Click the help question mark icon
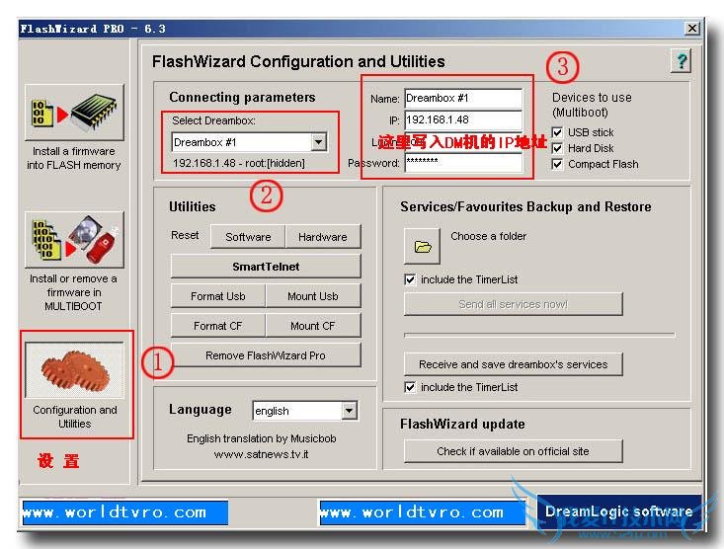This screenshot has height=549, width=724. [681, 61]
